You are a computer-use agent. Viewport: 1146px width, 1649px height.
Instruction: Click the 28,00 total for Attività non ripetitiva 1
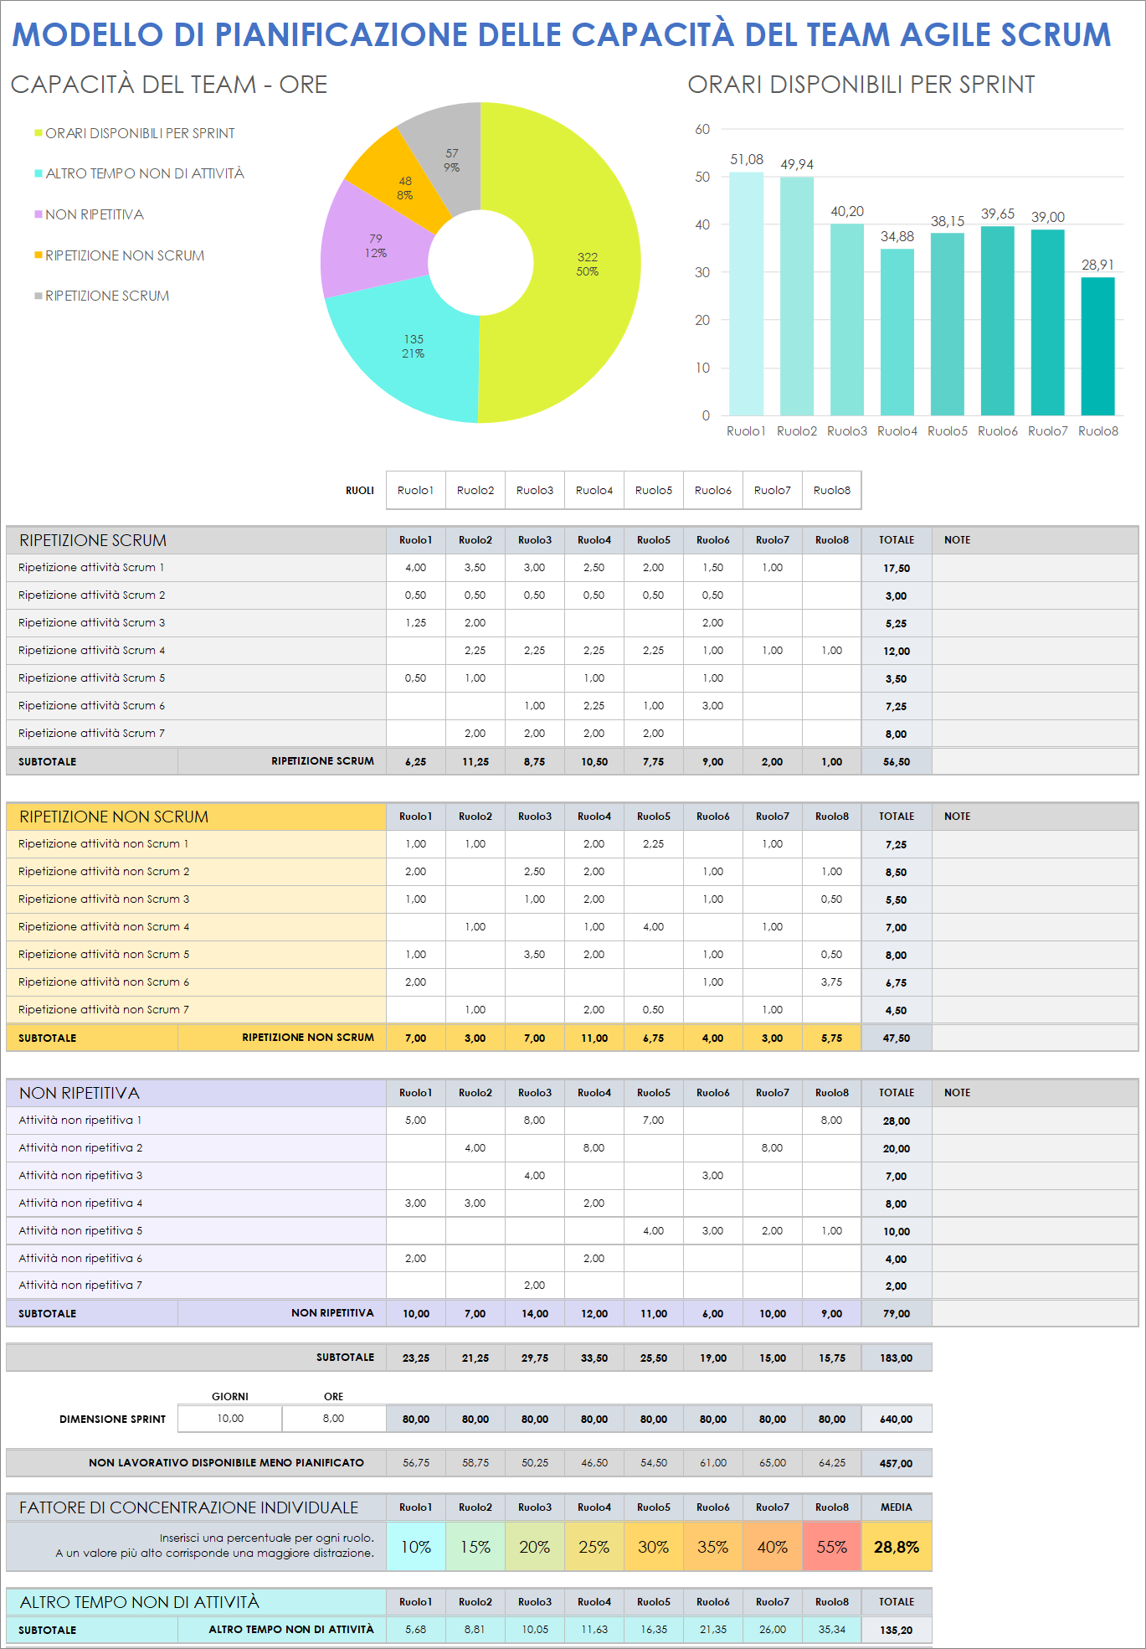pos(897,1121)
